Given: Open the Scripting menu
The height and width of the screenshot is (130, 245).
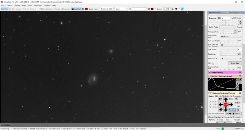Looking at the screenshot, I should (x=47, y=5).
